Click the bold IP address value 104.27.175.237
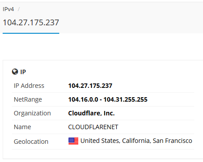This screenshot has width=203, height=162. point(90,86)
